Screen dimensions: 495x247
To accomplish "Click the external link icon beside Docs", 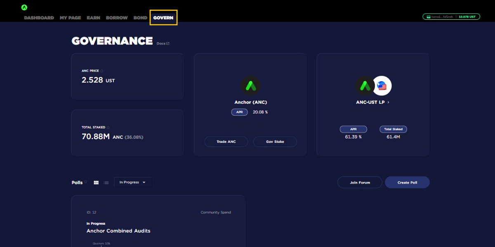I will tap(167, 44).
